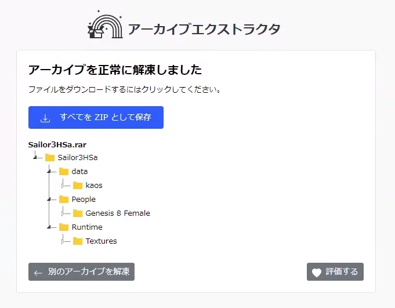
Task: Click the Sailor3HSa folder icon
Action: (x=50, y=158)
